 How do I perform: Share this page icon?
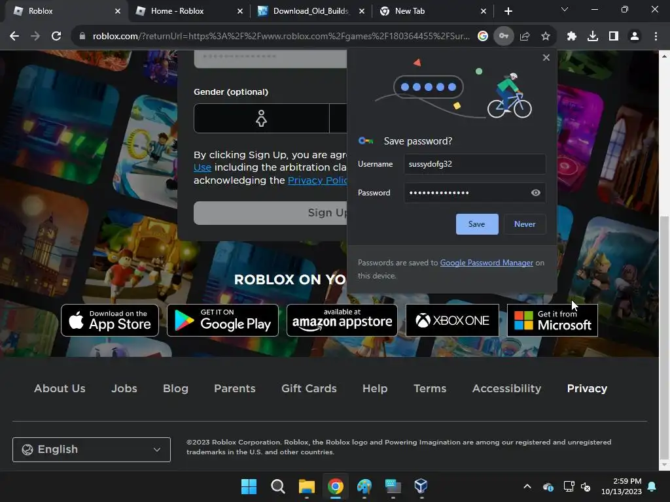click(525, 37)
